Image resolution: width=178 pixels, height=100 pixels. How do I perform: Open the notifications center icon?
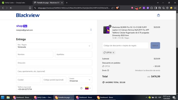(x=174, y=97)
